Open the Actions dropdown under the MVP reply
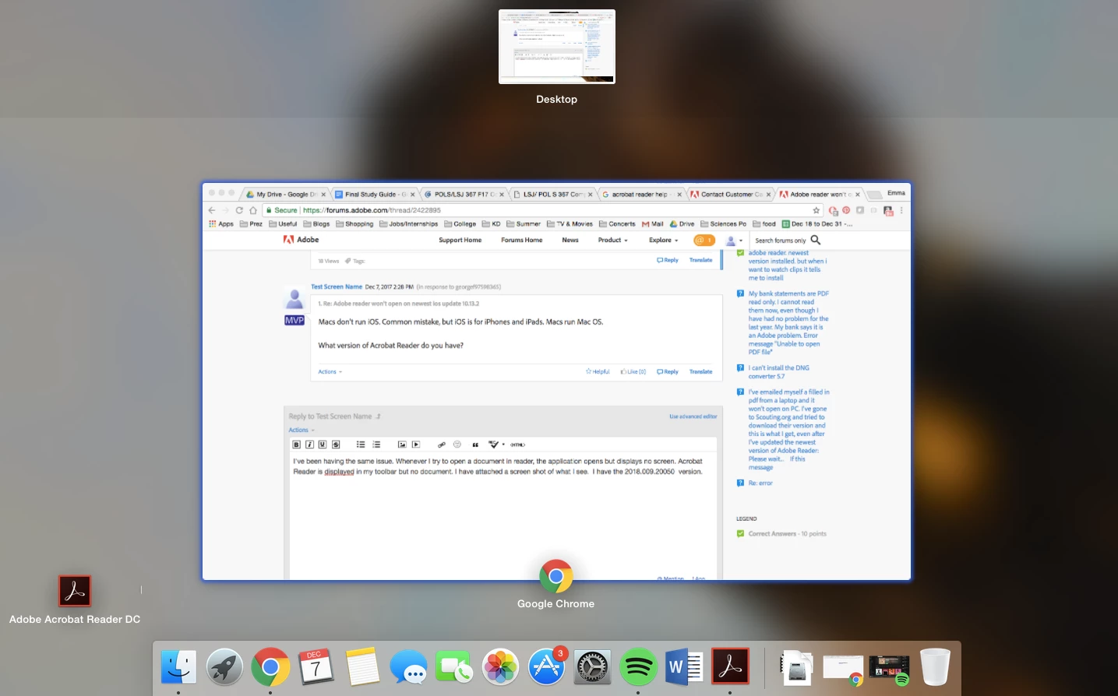Viewport: 1118px width, 696px height. [330, 371]
